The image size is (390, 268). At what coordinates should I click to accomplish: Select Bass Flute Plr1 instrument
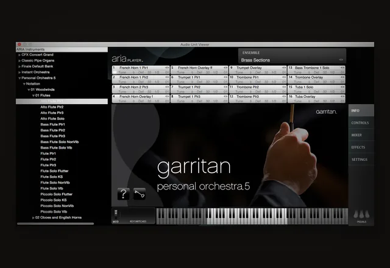[x=53, y=124]
